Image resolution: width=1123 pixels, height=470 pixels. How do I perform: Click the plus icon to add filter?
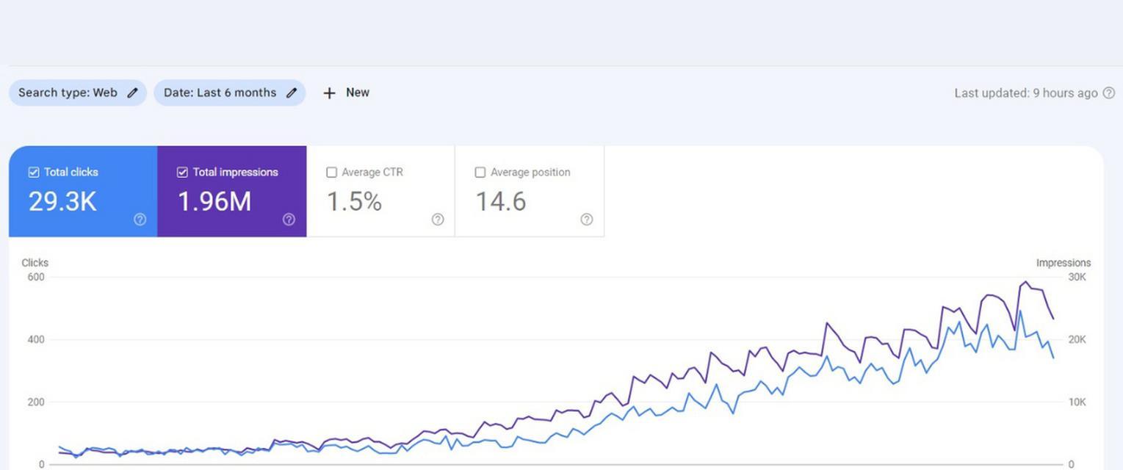[x=330, y=93]
